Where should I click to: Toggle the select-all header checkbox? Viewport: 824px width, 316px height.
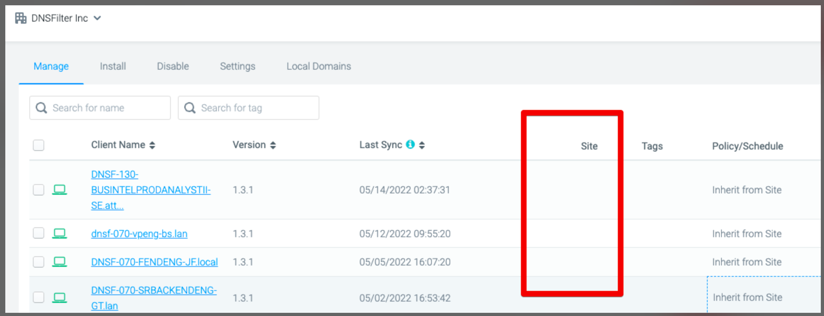click(x=39, y=145)
